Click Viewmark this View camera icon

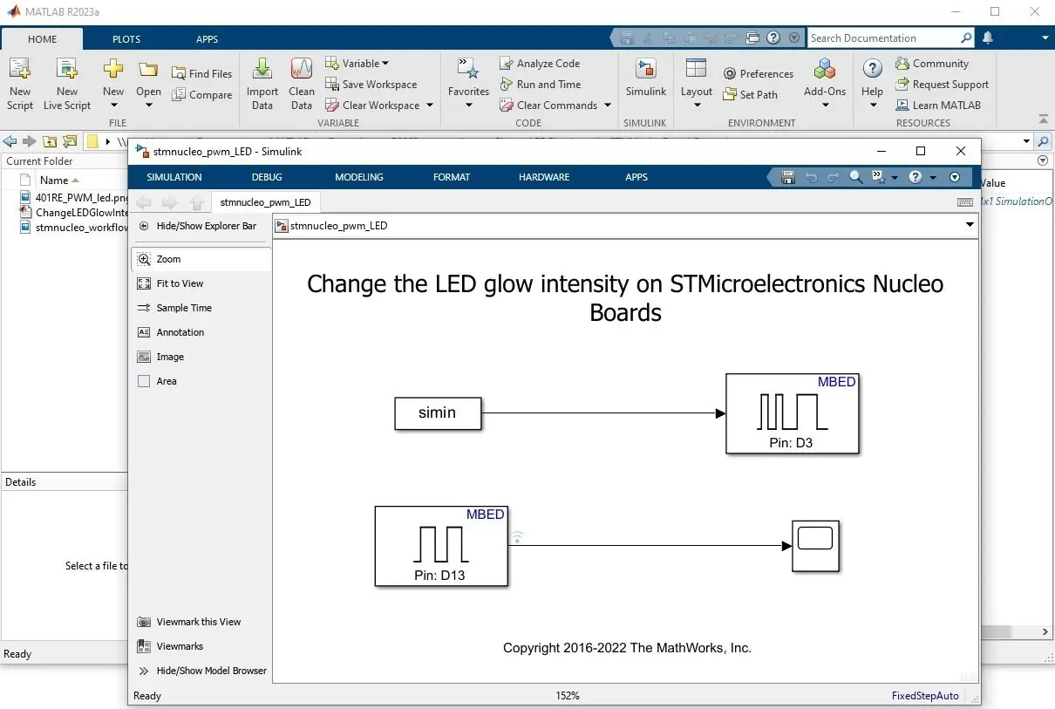click(144, 622)
